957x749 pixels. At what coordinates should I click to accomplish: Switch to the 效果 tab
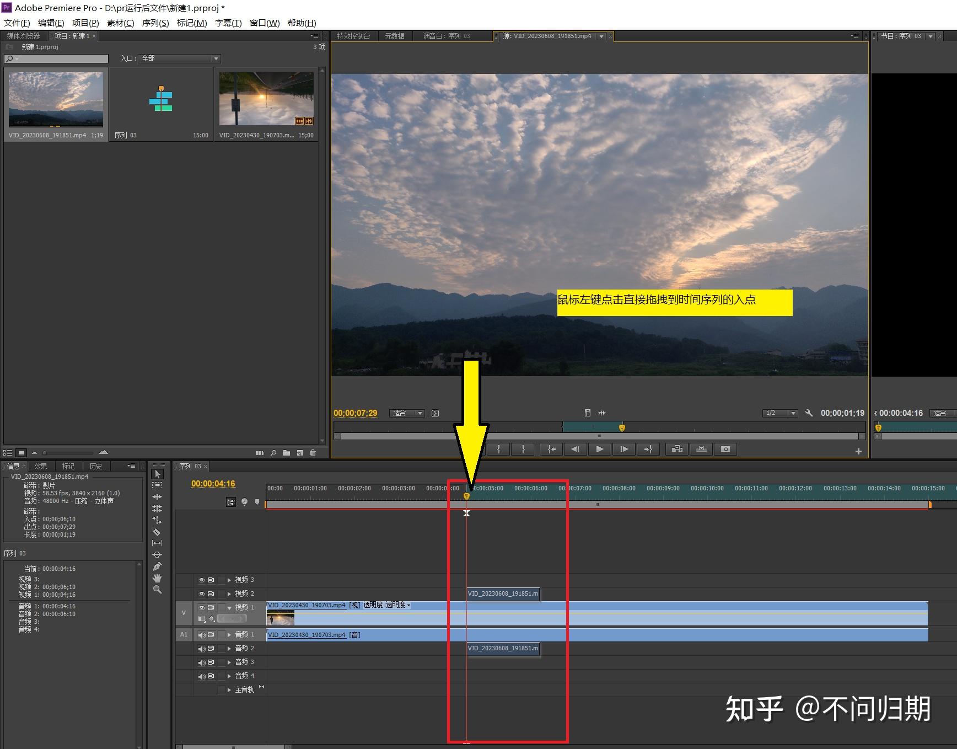pos(41,466)
